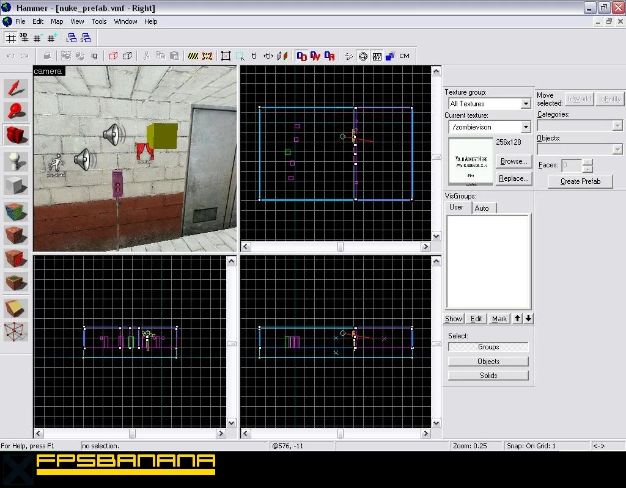The height and width of the screenshot is (488, 626).
Task: Click the Browse... texture button
Action: point(514,161)
